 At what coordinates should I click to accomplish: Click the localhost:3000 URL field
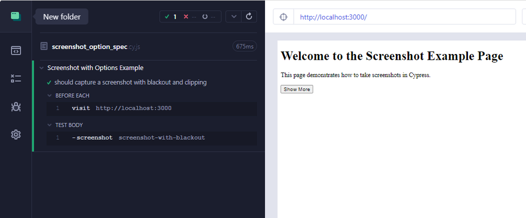[x=405, y=17]
